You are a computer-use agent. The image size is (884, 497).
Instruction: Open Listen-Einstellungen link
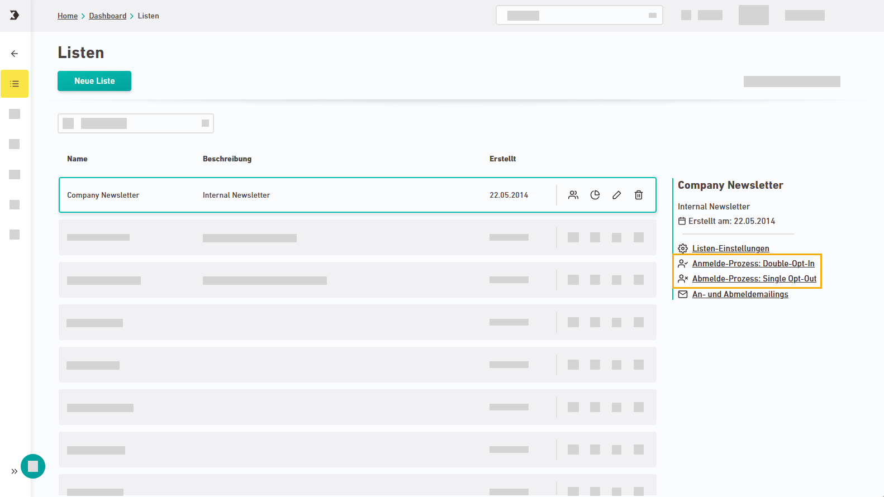click(730, 248)
